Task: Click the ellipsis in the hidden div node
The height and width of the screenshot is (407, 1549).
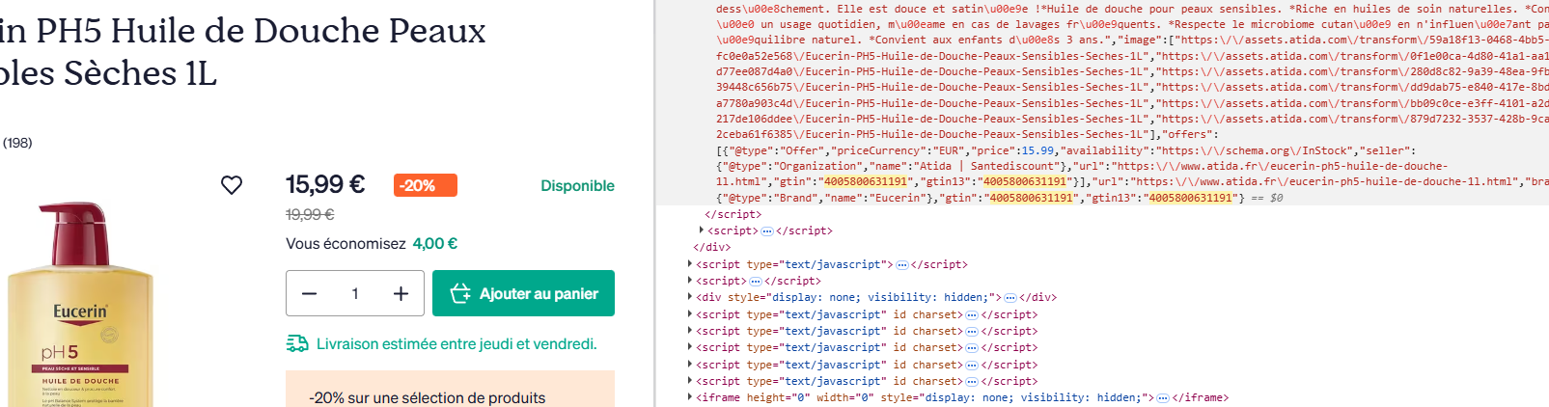Action: (x=1010, y=298)
